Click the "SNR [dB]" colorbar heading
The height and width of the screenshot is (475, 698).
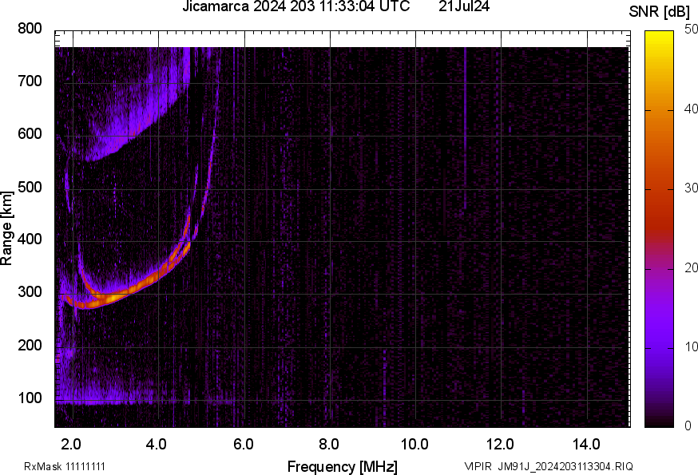[x=660, y=12]
